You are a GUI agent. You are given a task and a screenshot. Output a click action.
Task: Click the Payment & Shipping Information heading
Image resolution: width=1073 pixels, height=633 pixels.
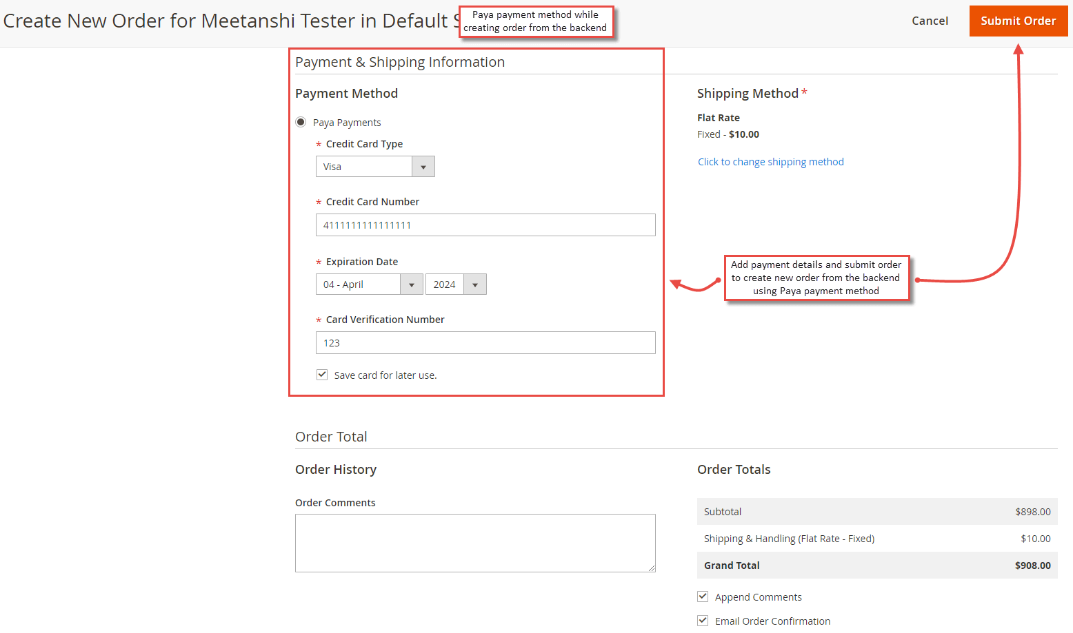[x=400, y=62]
